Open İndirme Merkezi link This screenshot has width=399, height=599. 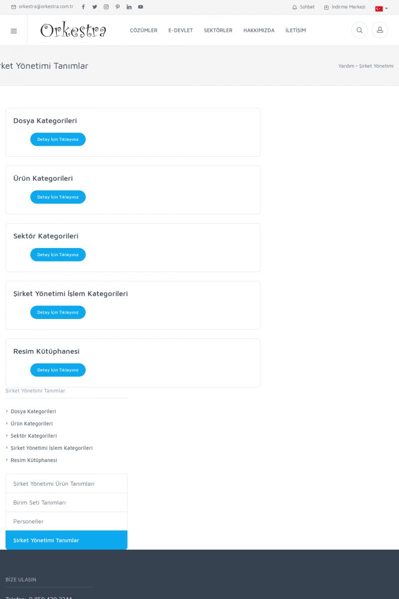click(x=345, y=7)
